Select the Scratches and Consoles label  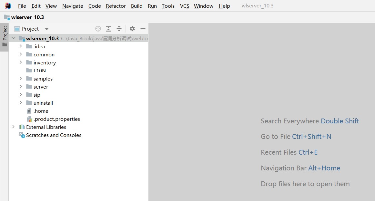[54, 135]
